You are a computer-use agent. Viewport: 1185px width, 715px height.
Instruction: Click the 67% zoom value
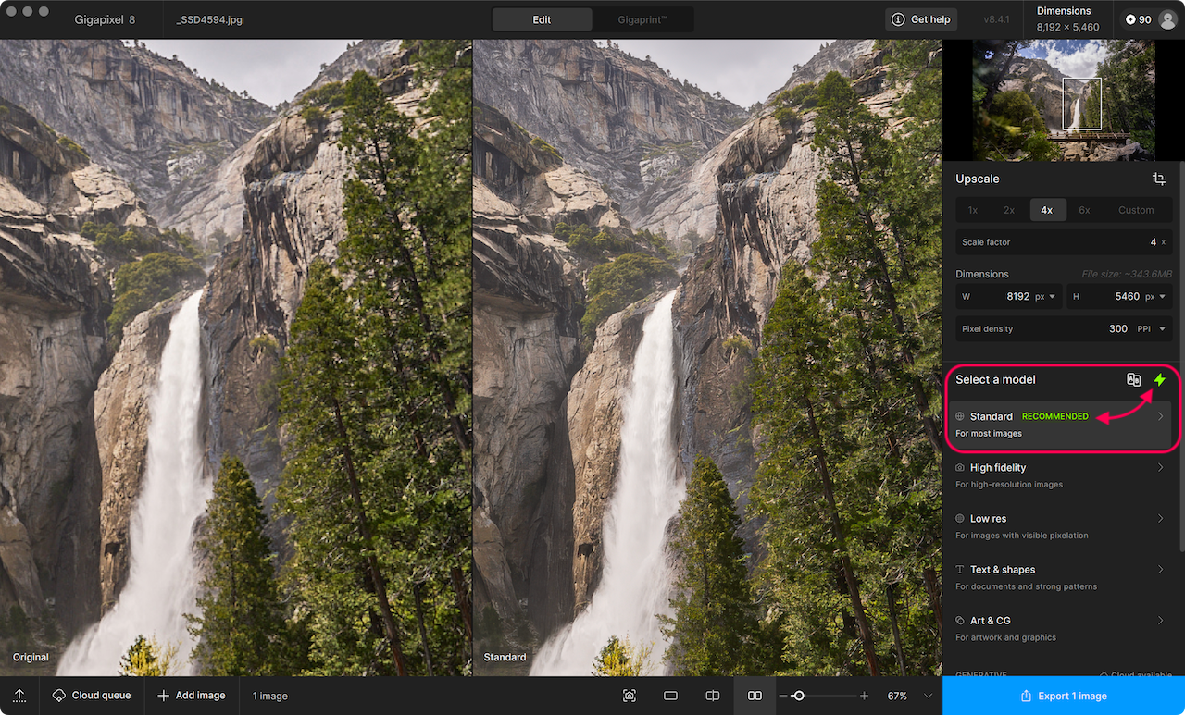point(897,696)
